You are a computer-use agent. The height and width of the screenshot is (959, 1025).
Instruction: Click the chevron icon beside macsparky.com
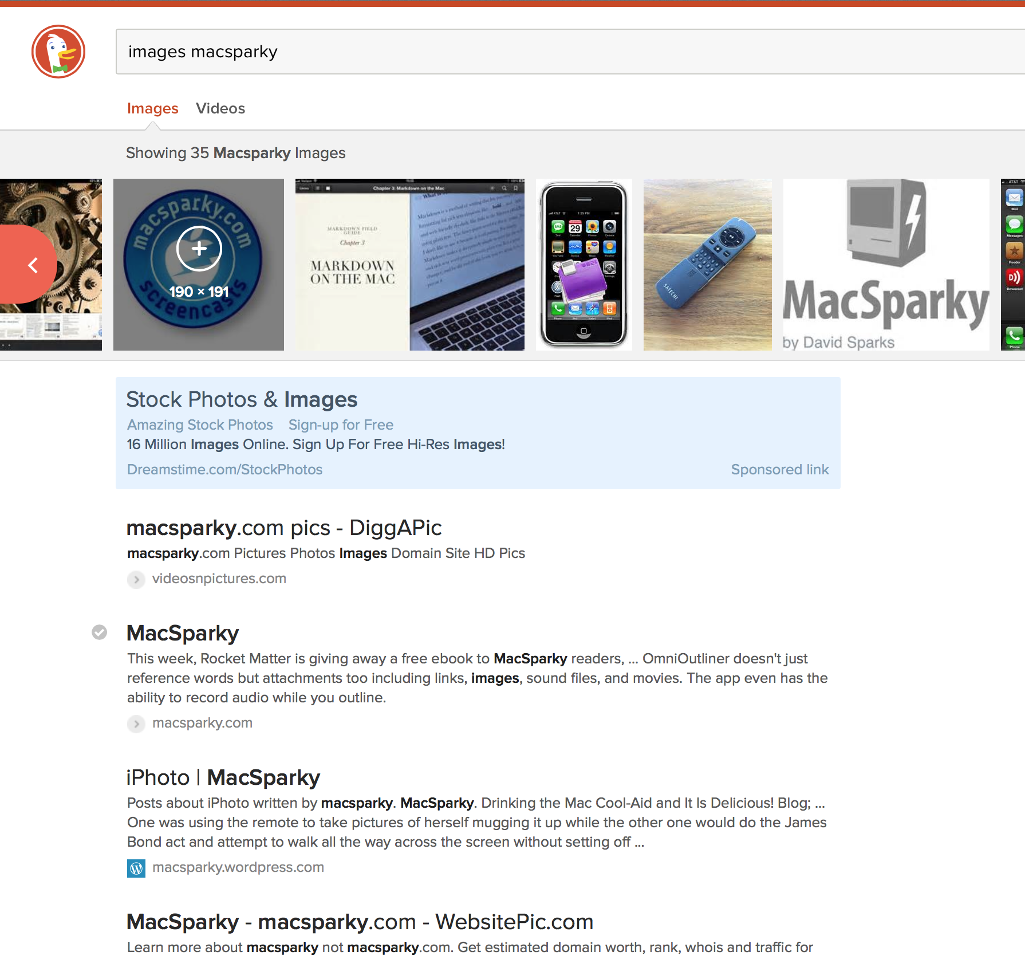[136, 724]
